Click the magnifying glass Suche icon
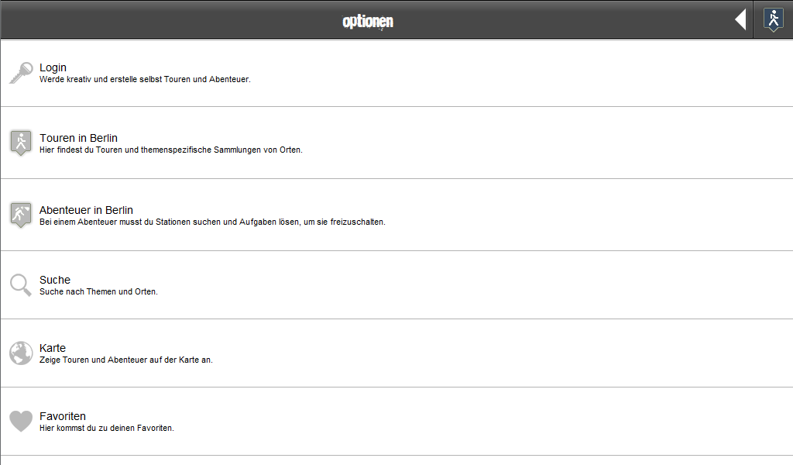 [x=21, y=285]
